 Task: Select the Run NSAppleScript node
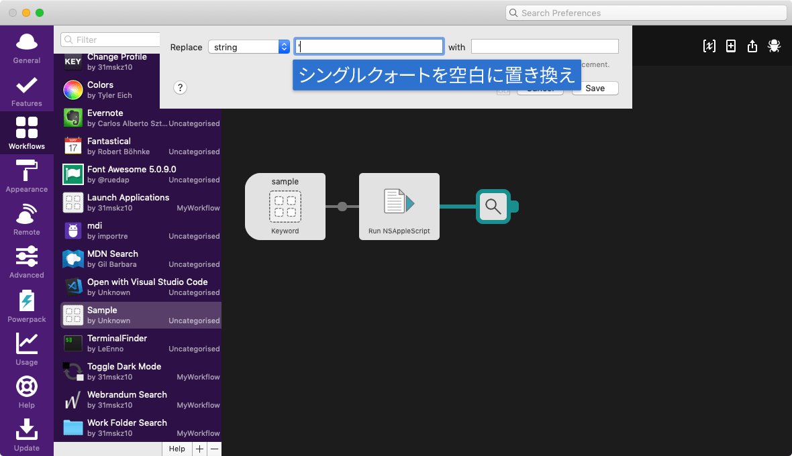click(399, 206)
